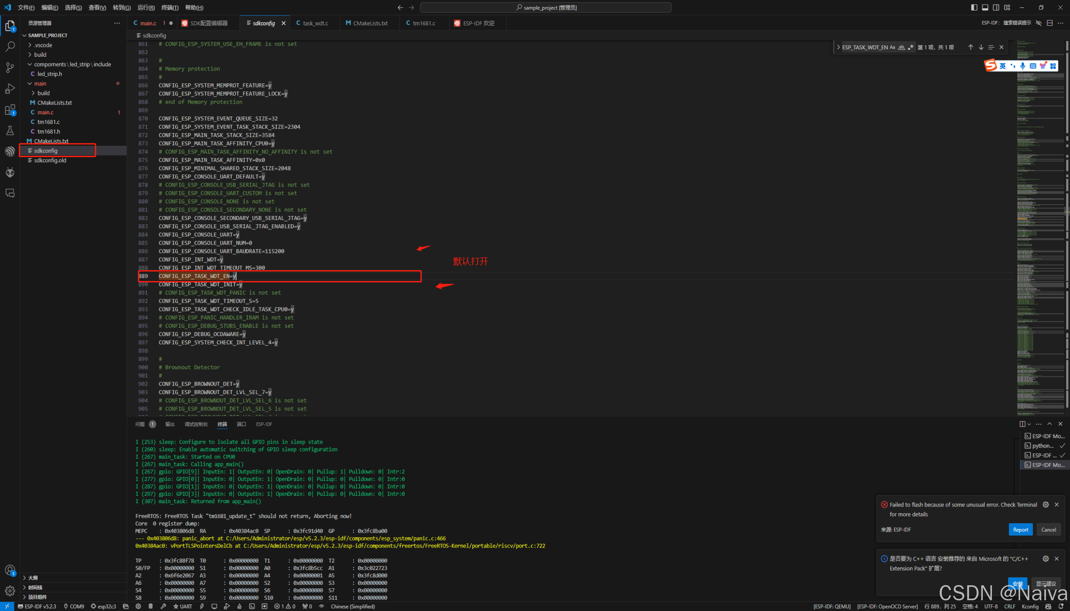The height and width of the screenshot is (611, 1070).
Task: Enable regex mode in the find widget
Action: pos(911,47)
